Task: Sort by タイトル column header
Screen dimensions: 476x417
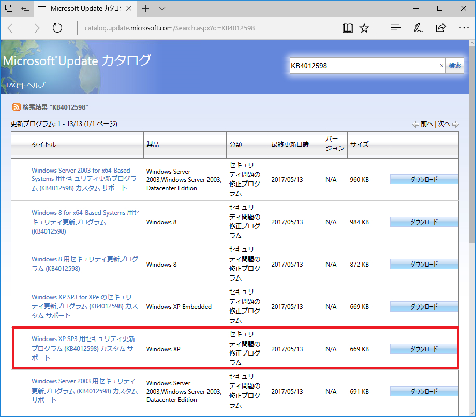Action: (x=44, y=145)
